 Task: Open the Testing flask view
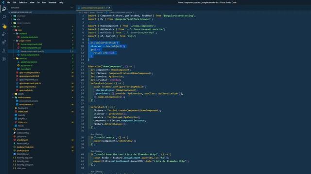4,51
